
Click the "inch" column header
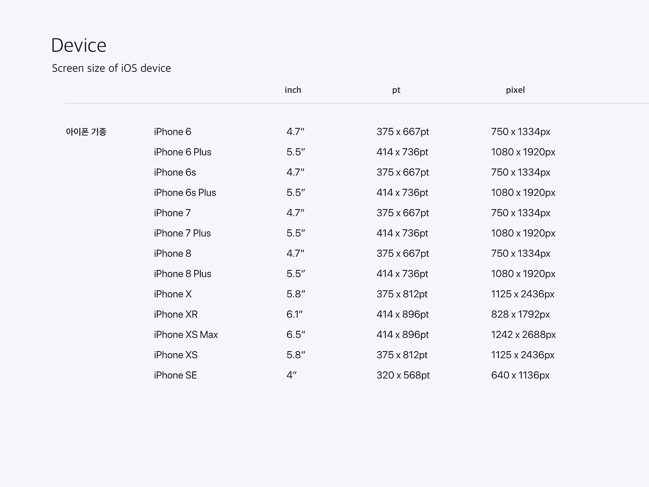click(293, 90)
